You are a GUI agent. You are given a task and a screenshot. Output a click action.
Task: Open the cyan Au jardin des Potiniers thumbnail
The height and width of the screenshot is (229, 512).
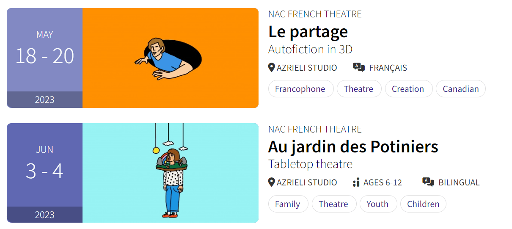(x=170, y=173)
